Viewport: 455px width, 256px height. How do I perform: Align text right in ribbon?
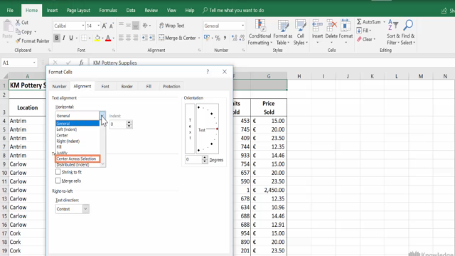[136, 38]
